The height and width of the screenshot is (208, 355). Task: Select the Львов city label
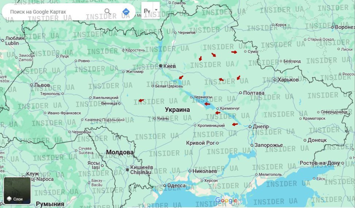(x=42, y=85)
